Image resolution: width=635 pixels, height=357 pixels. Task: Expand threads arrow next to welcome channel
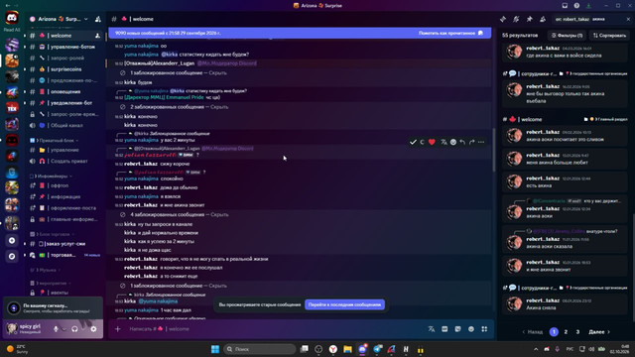click(25, 36)
